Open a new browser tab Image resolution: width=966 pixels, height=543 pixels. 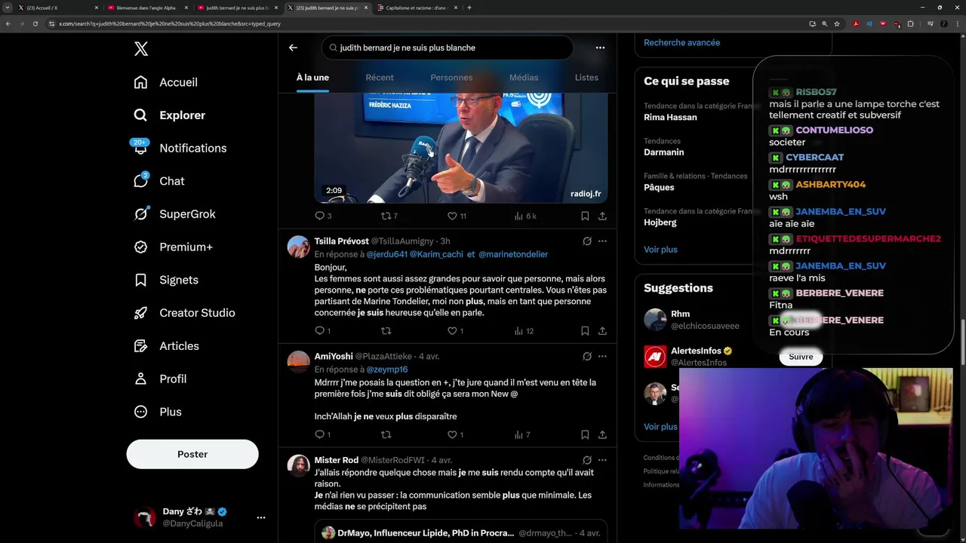click(x=469, y=8)
